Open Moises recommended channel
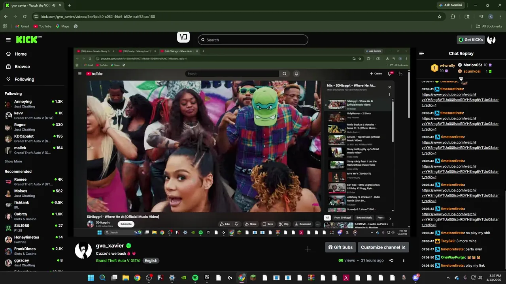506x284 pixels. pyautogui.click(x=34, y=193)
